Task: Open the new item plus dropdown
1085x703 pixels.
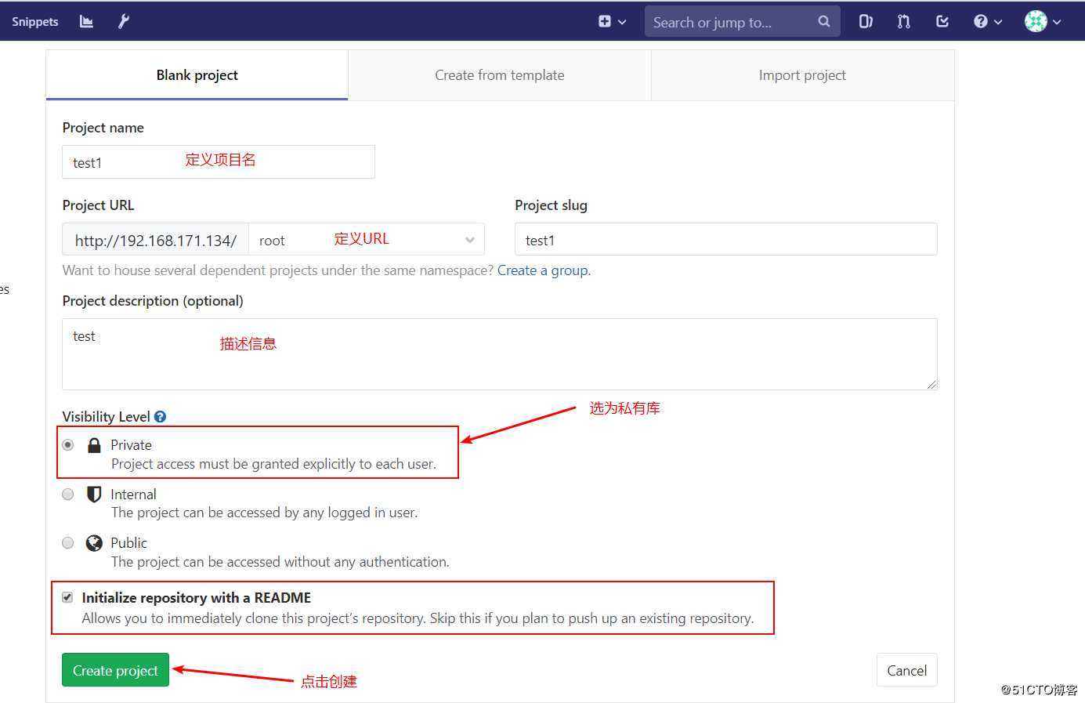Action: 612,22
